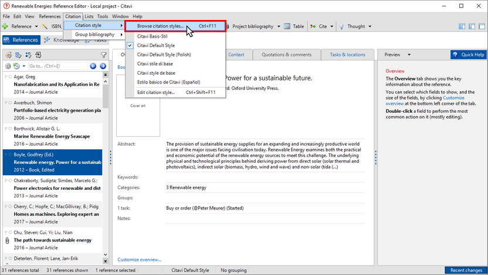Screen dimensions: 488x275
Task: Toggle flag on Agar, Greg reference
Action: coord(6,77)
